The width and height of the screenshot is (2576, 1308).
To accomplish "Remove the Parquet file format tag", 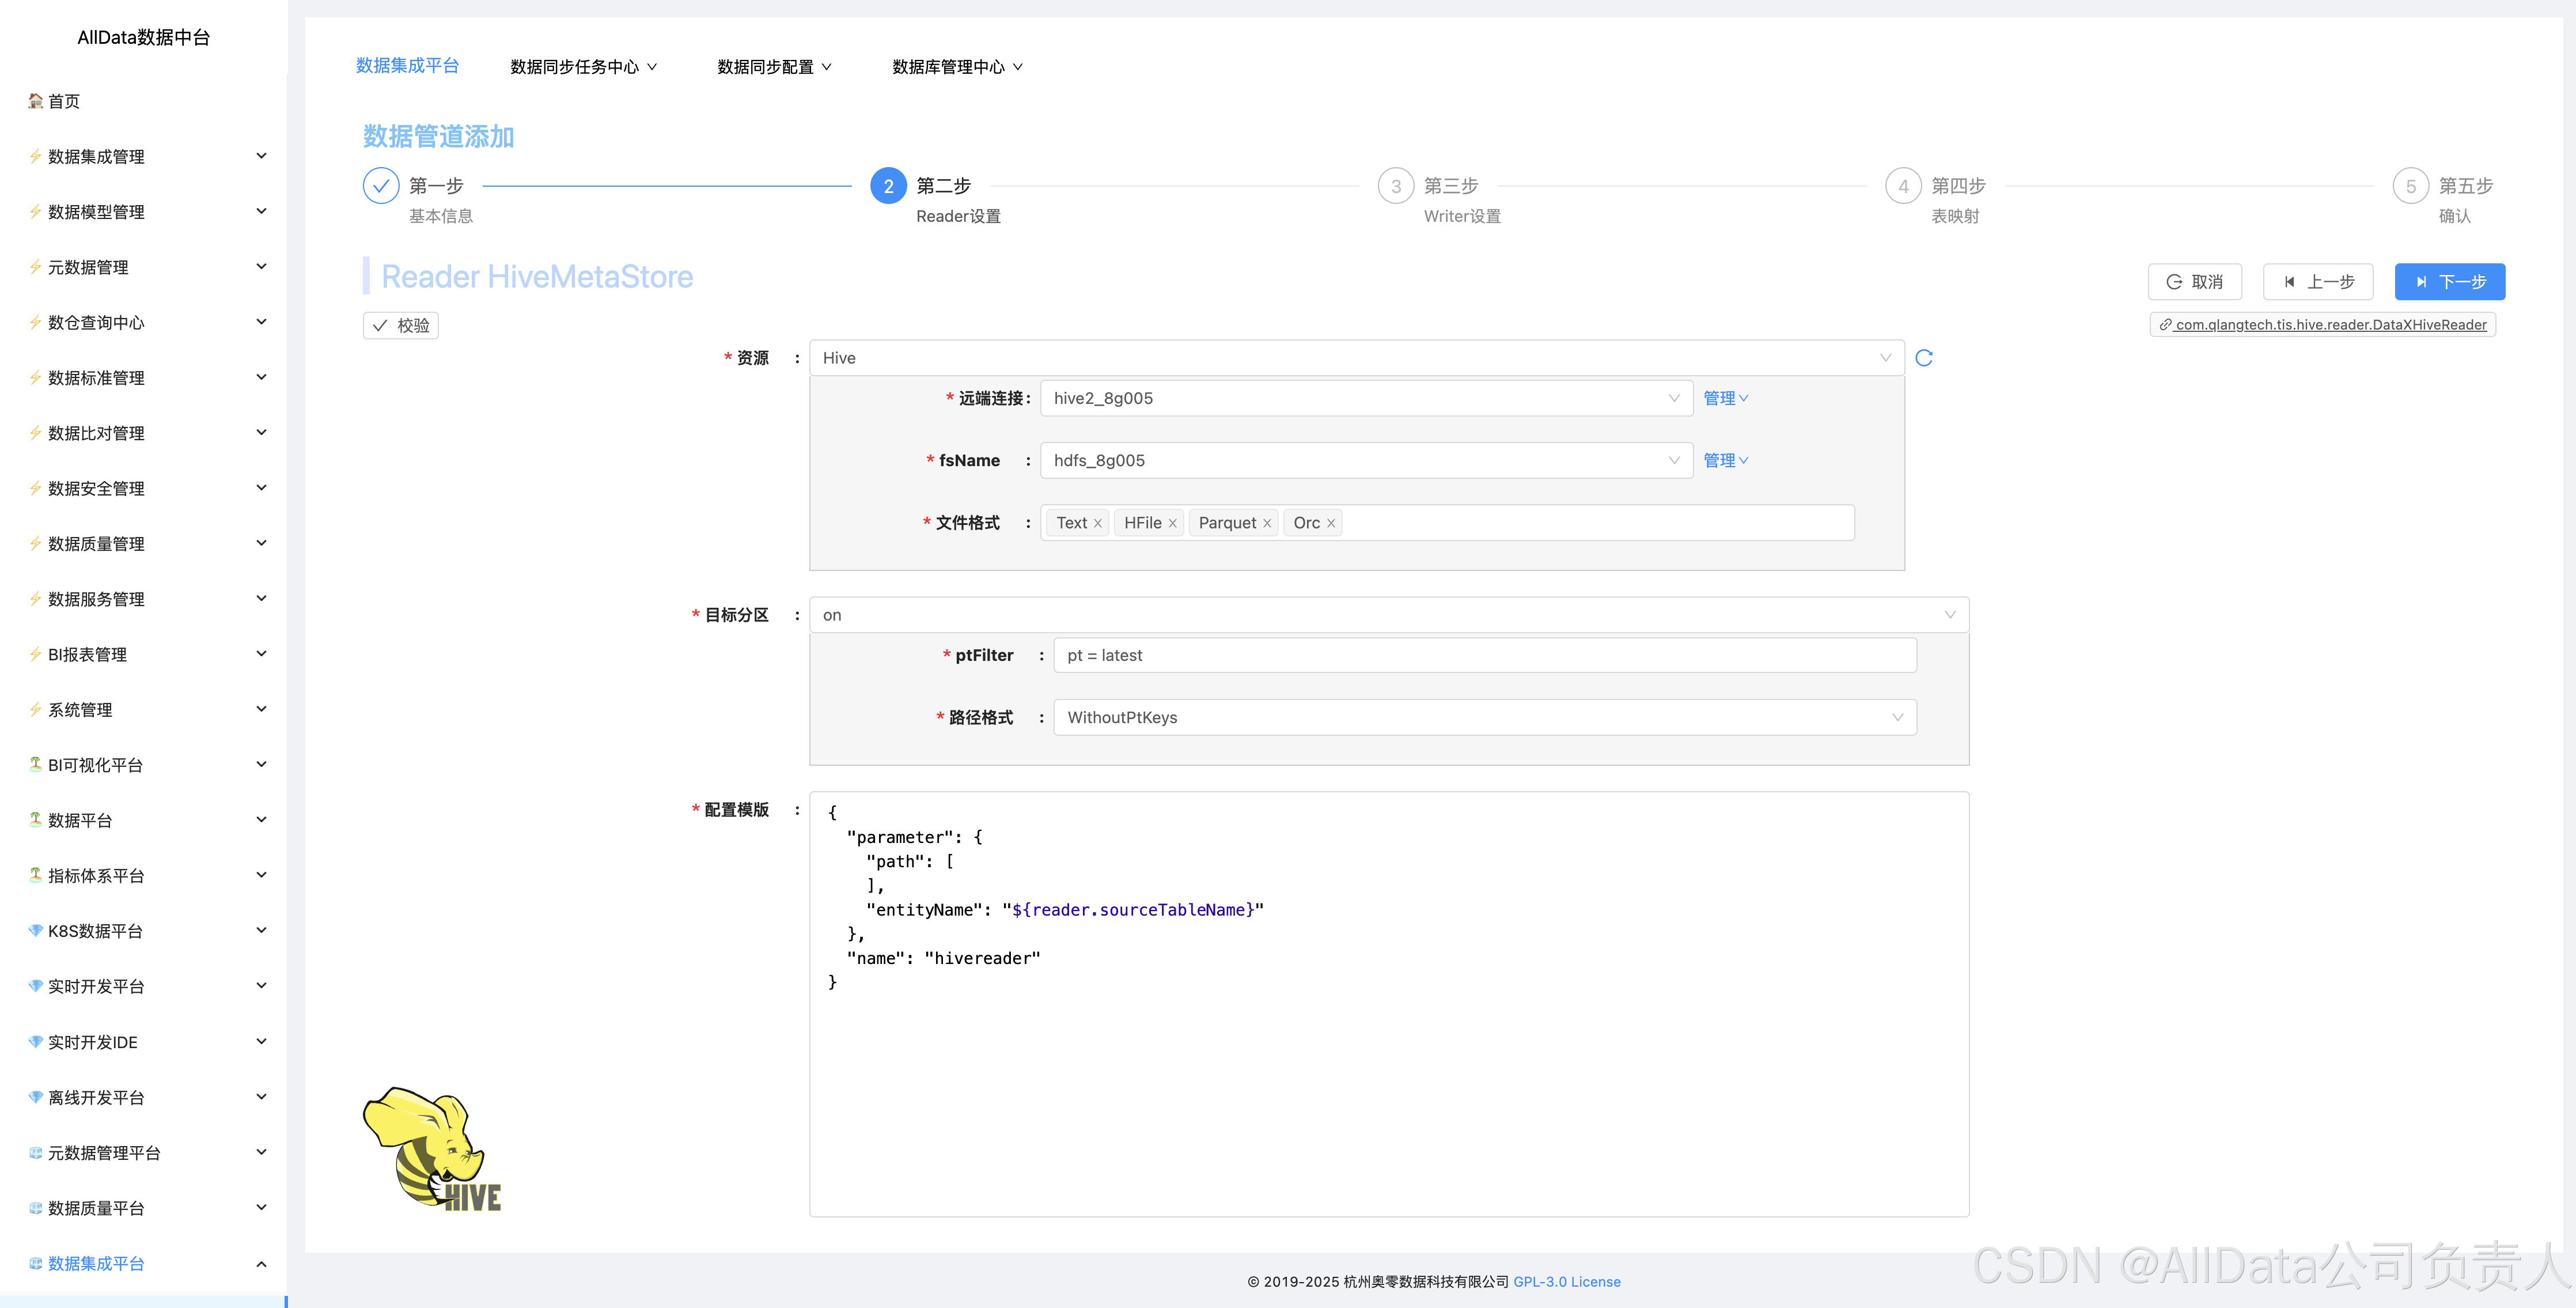I will tap(1266, 523).
